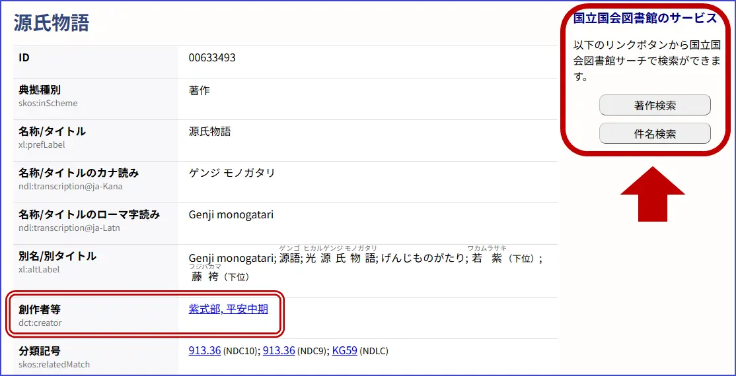
Task: Click the 創作者等 field label
Action: (x=40, y=309)
